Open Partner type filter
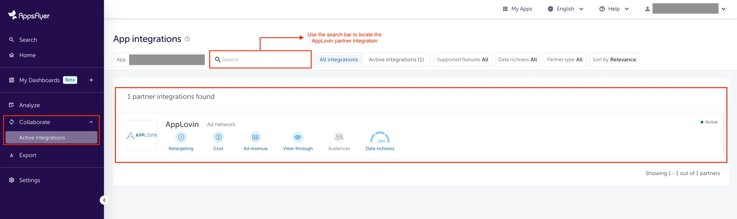Image resolution: width=737 pixels, height=219 pixels. (565, 59)
